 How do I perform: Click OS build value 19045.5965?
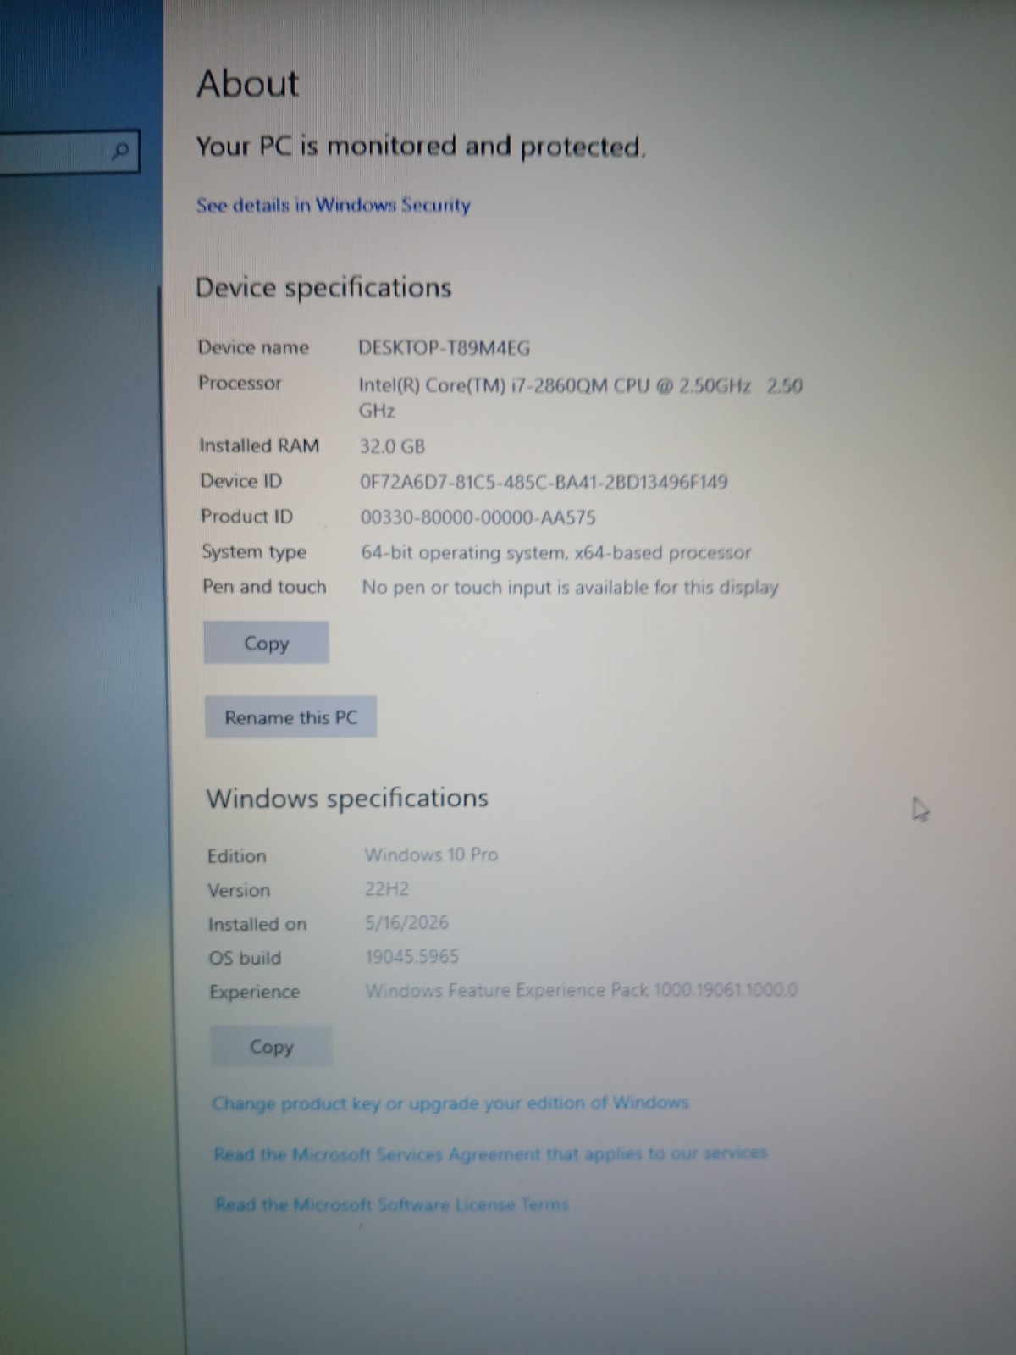pos(412,956)
